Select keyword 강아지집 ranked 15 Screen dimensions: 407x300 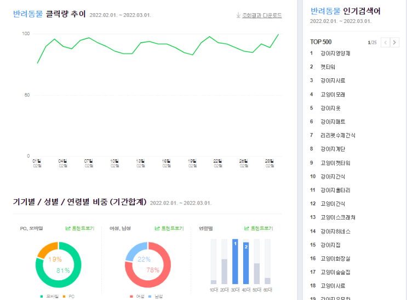[x=330, y=245]
